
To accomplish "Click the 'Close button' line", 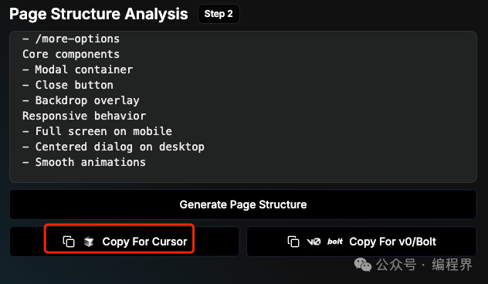I will point(68,85).
